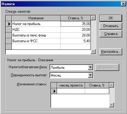Click the Ставка, % header in the rate changes table

pos(97,85)
